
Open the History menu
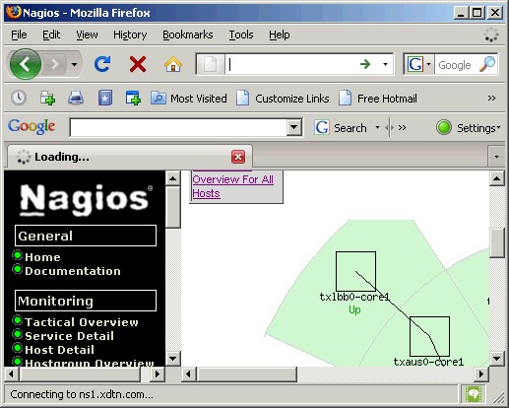(x=130, y=34)
